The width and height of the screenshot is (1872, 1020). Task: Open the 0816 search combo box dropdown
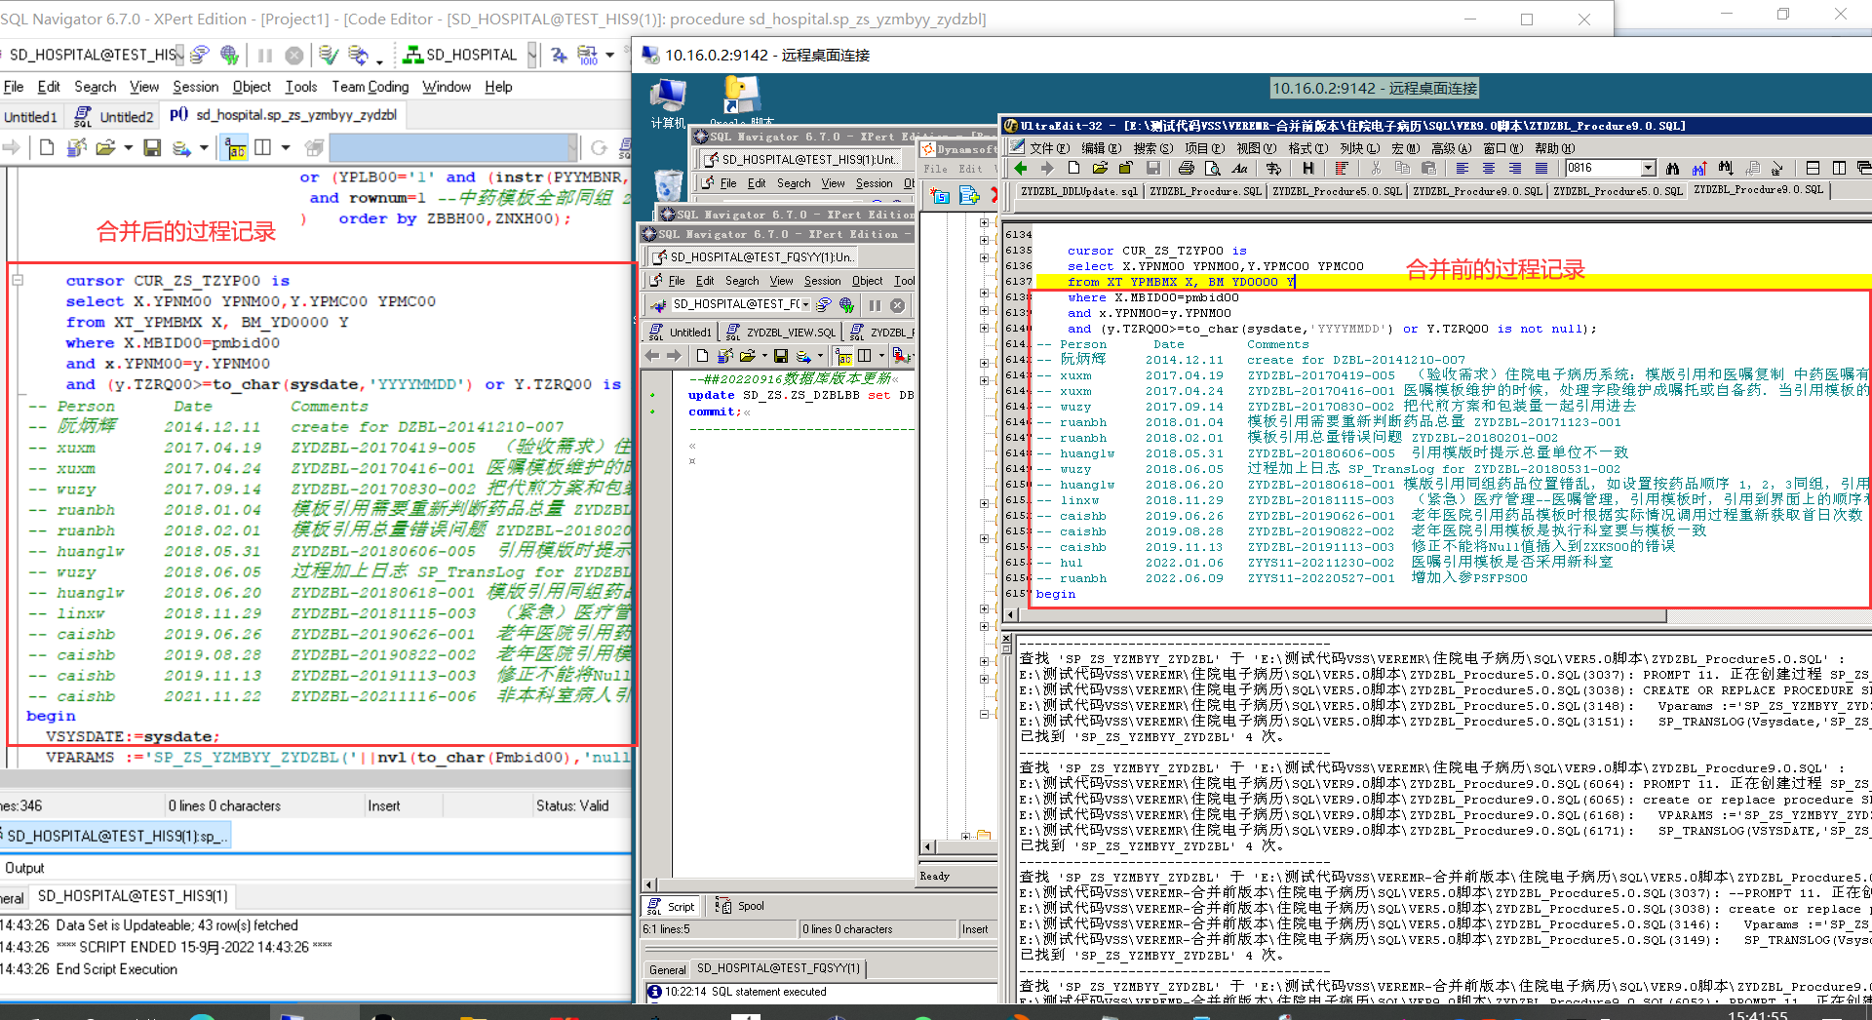coord(1648,168)
